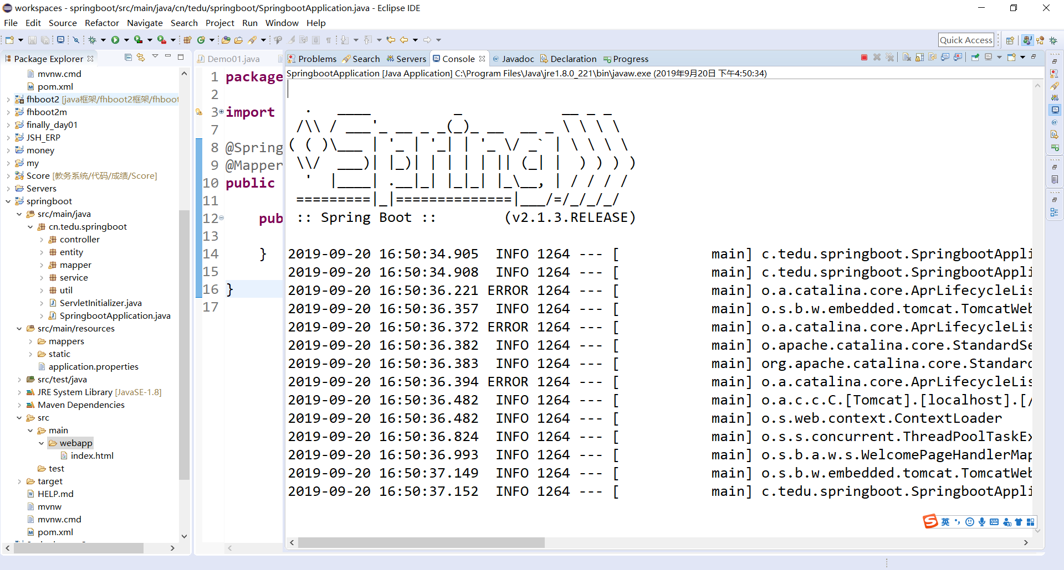Toggle Link with Editor in Package Explorer
The width and height of the screenshot is (1064, 570).
coord(141,57)
